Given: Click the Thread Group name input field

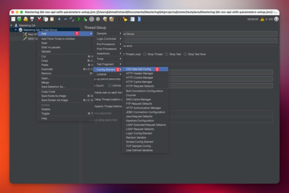Looking at the screenshot, I should point(200,34).
